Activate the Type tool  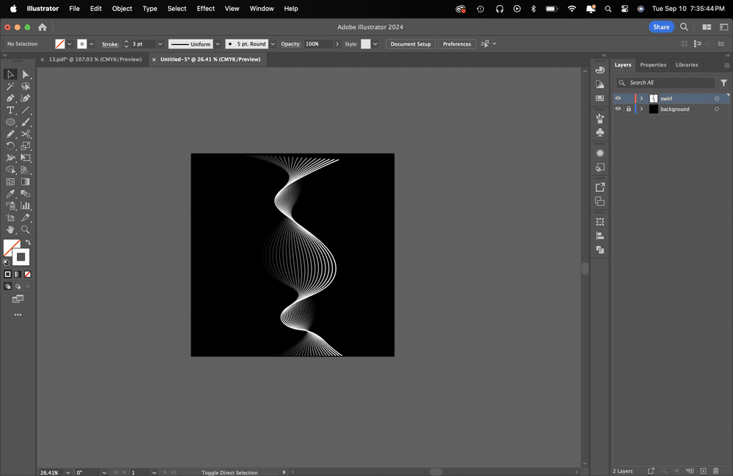tap(10, 111)
